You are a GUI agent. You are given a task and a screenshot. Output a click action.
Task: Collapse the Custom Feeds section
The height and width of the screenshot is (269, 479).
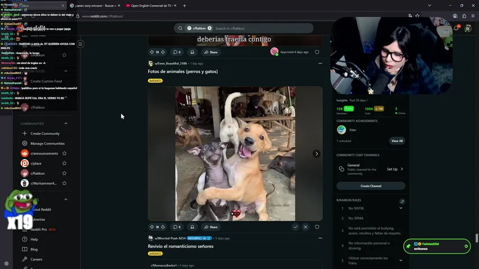tap(66, 71)
